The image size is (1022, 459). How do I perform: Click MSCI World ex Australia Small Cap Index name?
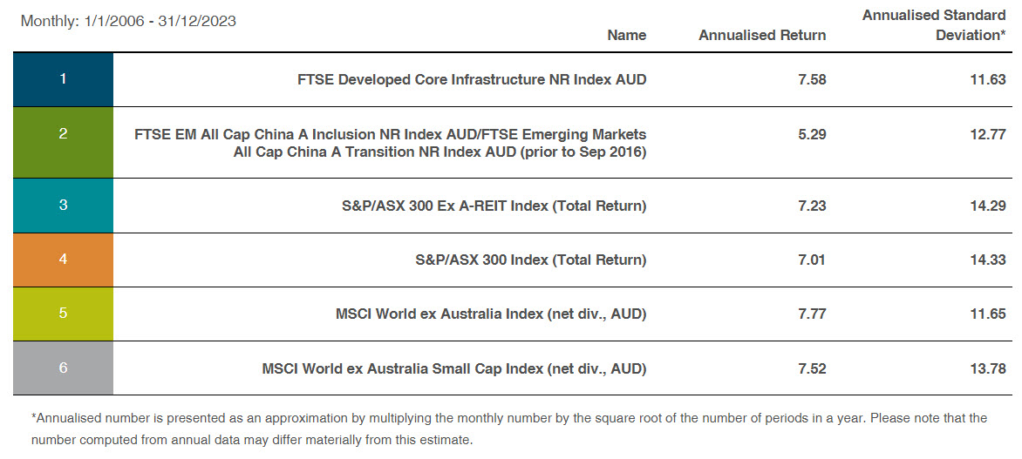(x=454, y=368)
